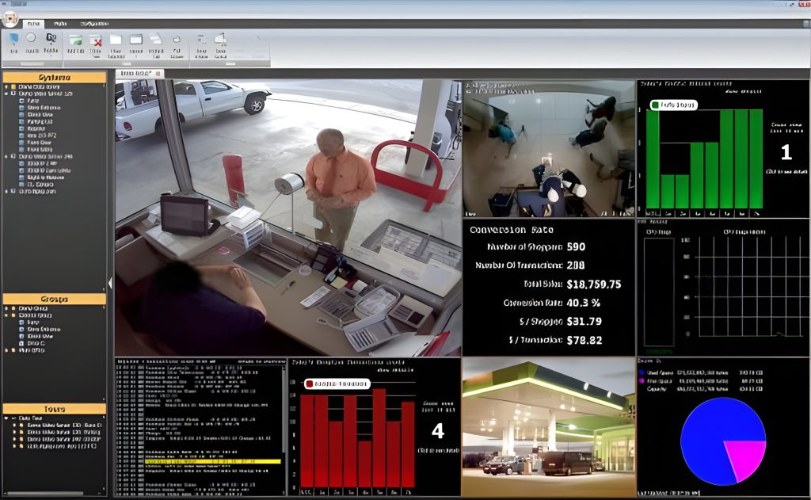
Task: Click the blue shield icon in ribbon
Action: click(x=13, y=39)
